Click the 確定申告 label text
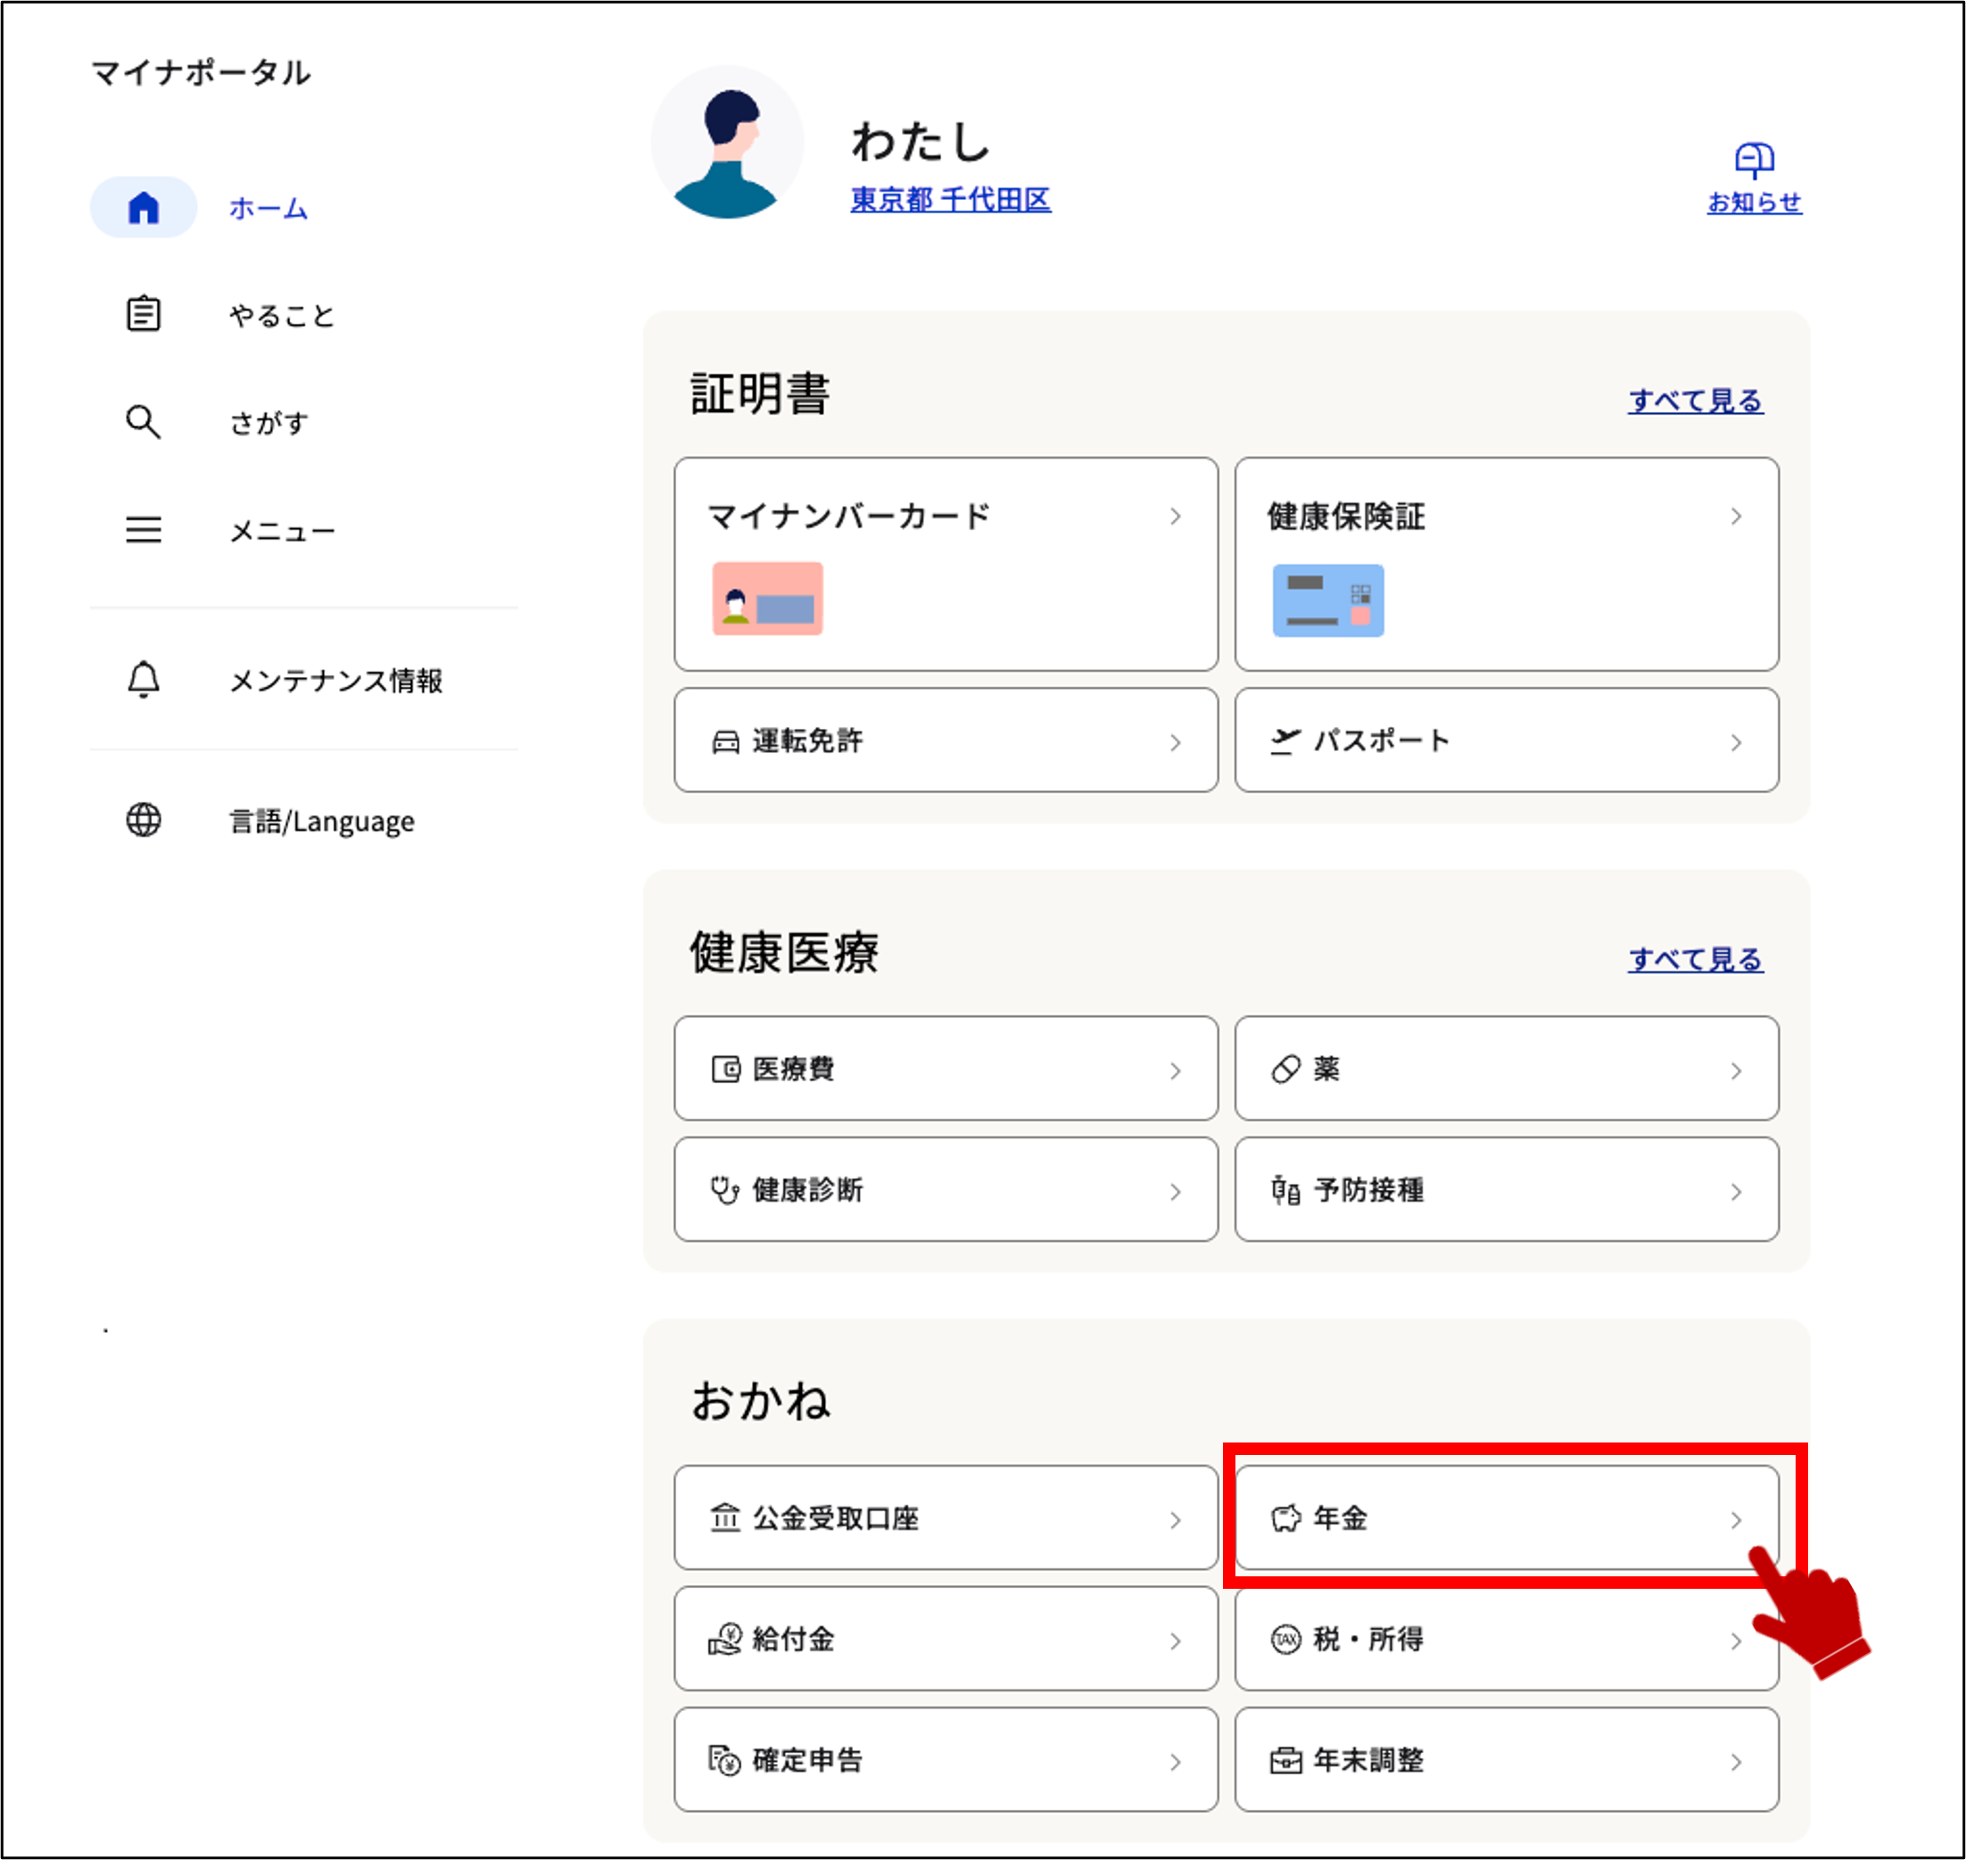The height and width of the screenshot is (1860, 1966). (x=807, y=1760)
